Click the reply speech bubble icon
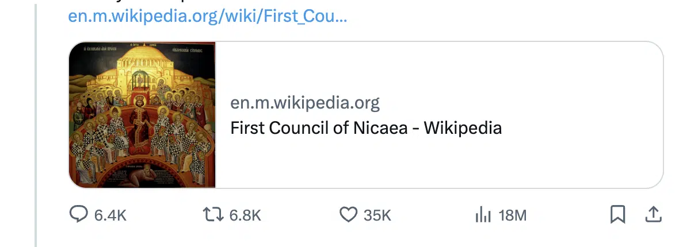The height and width of the screenshot is (247, 679). [78, 214]
